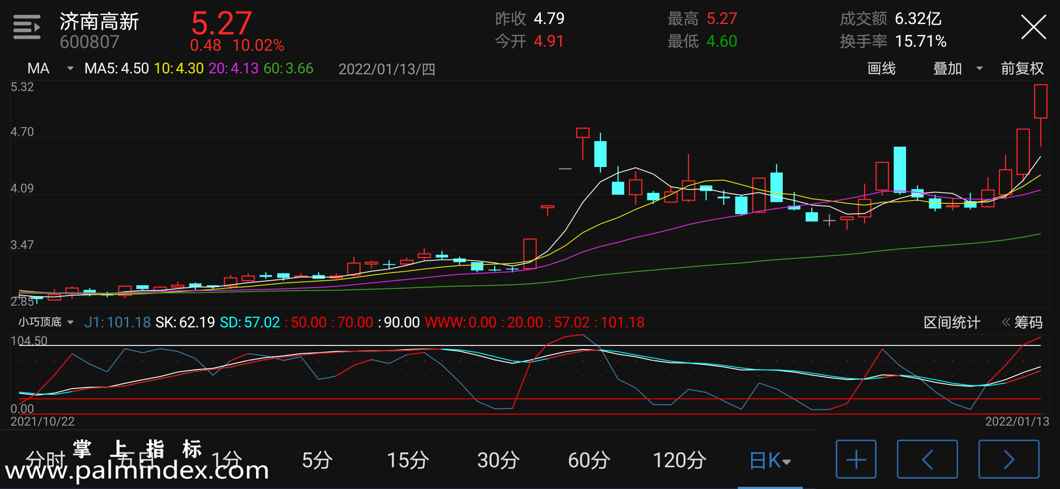Tap the 10.02% change percentage
The image size is (1060, 489).
point(258,45)
